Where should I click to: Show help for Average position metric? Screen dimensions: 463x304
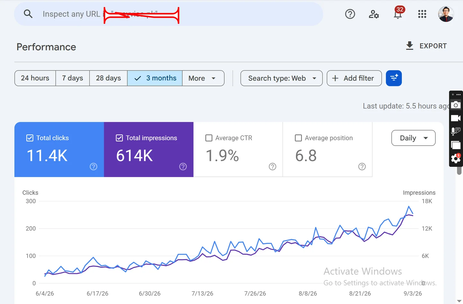[x=362, y=166]
